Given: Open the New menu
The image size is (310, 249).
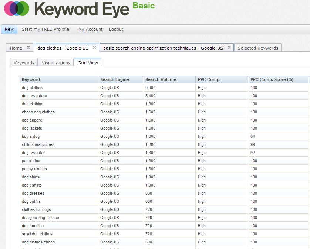Looking at the screenshot, I should point(9,29).
